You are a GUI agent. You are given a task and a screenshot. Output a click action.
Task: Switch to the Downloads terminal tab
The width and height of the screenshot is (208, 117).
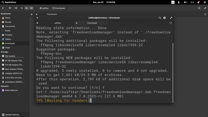tap(92, 23)
